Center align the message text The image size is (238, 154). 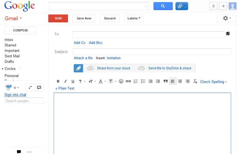point(180,82)
